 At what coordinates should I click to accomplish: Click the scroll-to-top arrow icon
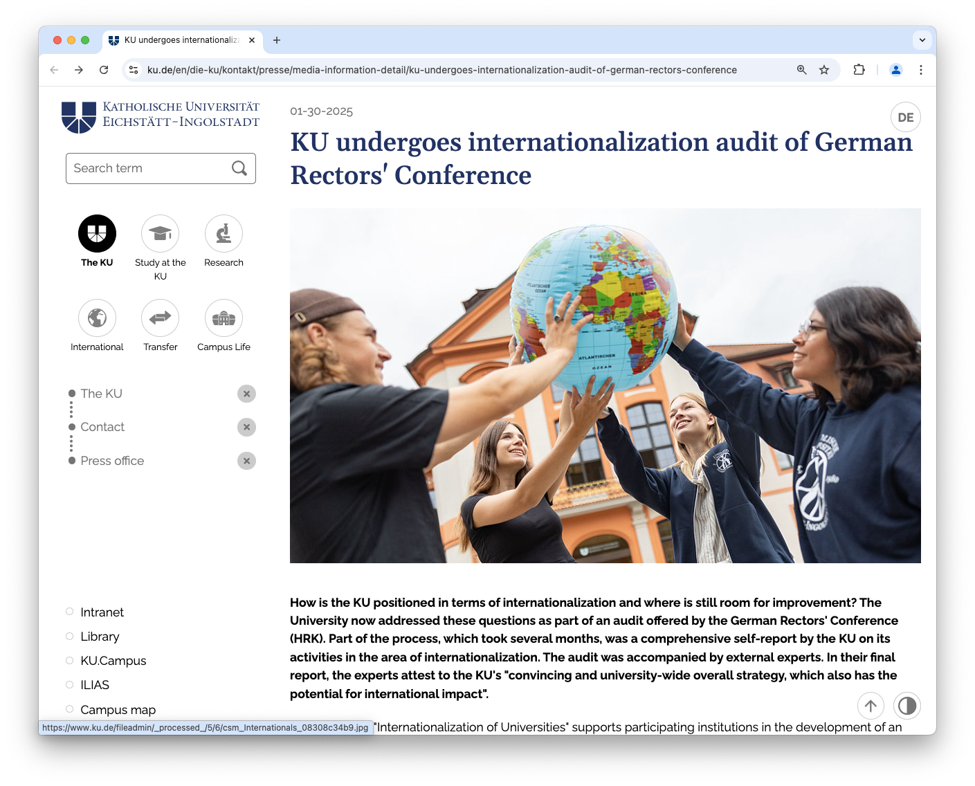[871, 706]
